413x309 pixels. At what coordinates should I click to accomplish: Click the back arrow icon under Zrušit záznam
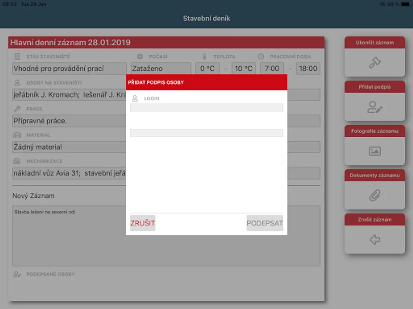click(375, 239)
